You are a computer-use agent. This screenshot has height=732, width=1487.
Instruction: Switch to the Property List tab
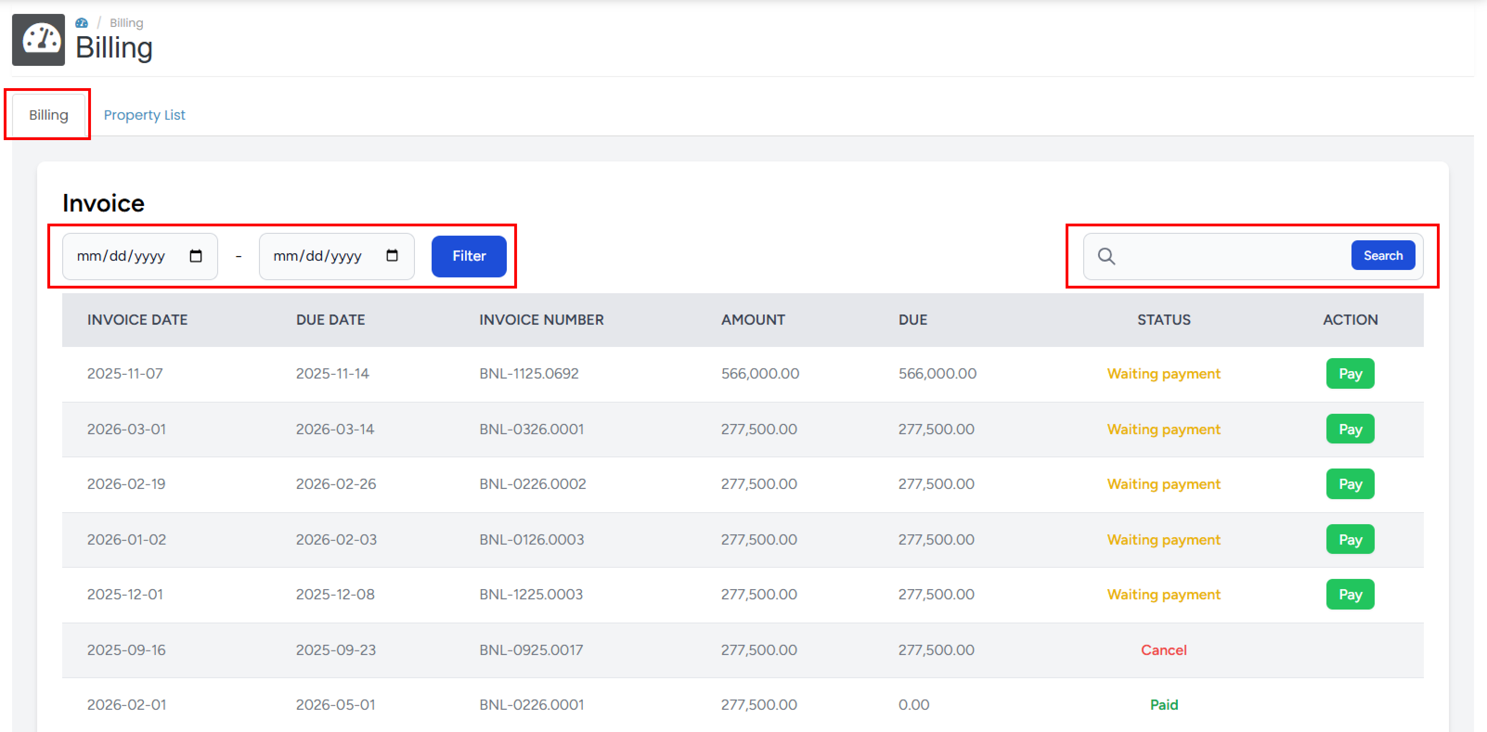[144, 115]
